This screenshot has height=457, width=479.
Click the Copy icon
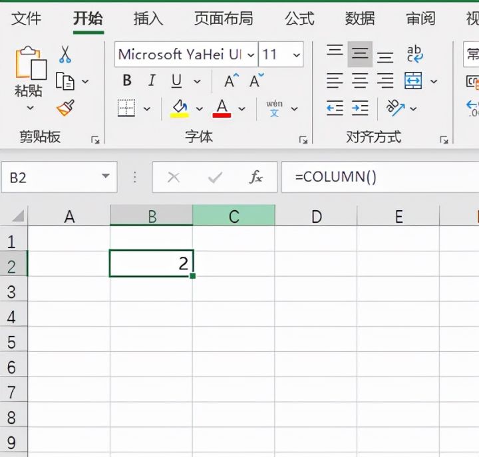(65, 81)
